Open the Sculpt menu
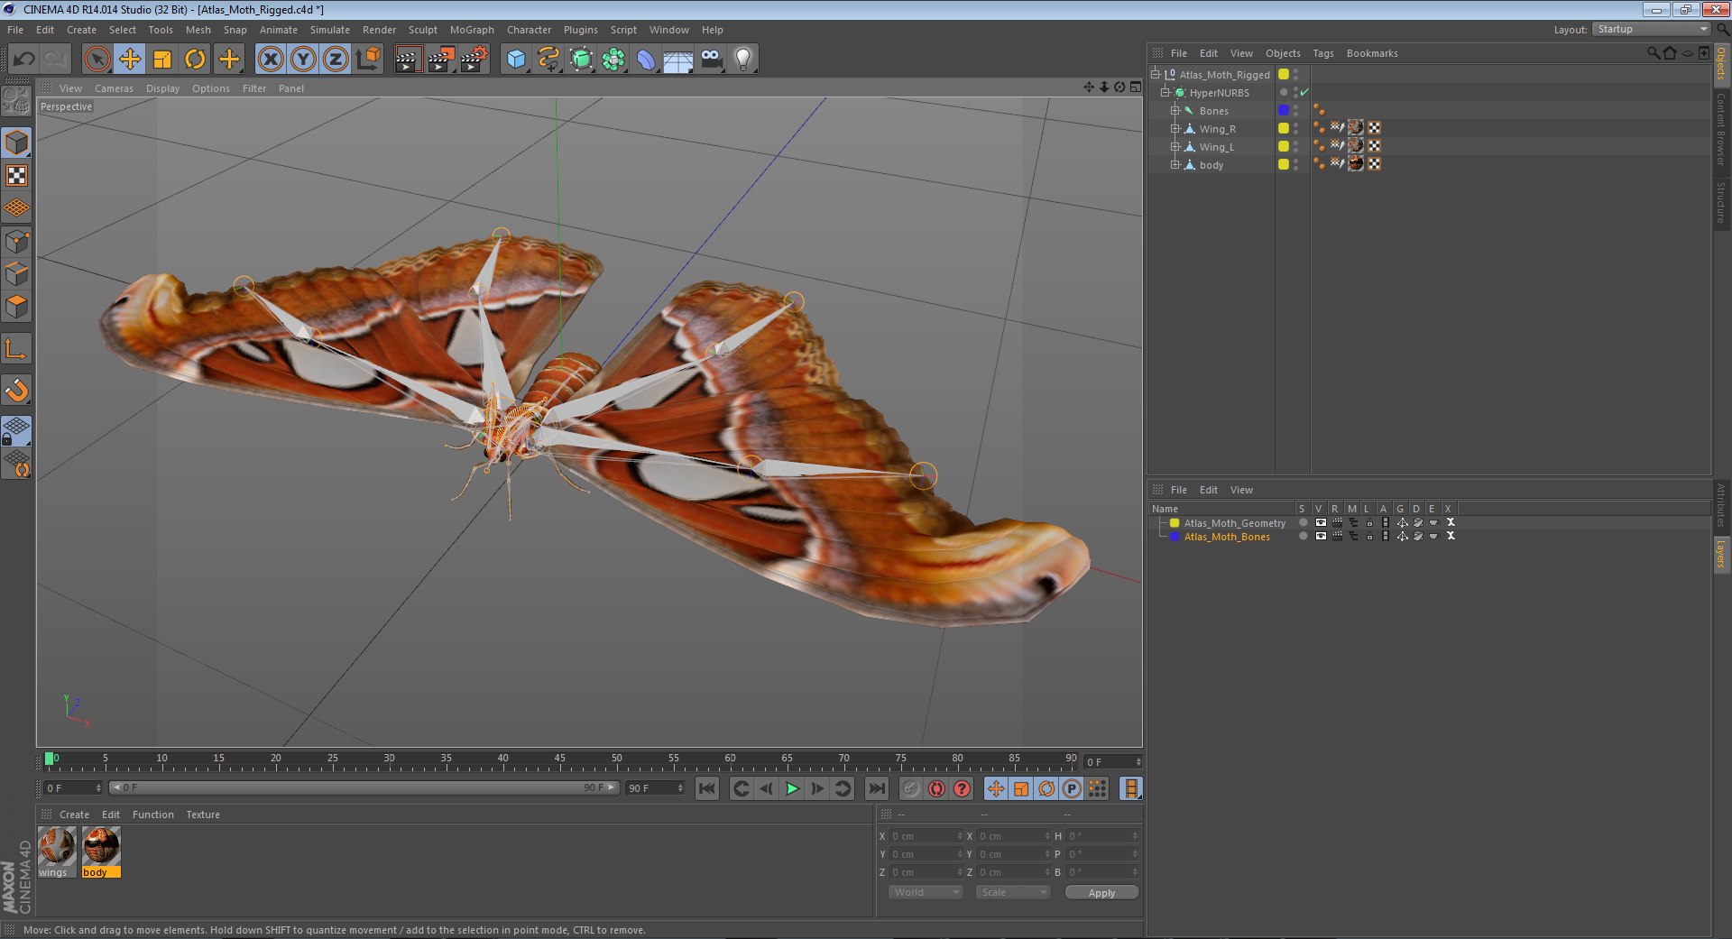 tap(422, 30)
